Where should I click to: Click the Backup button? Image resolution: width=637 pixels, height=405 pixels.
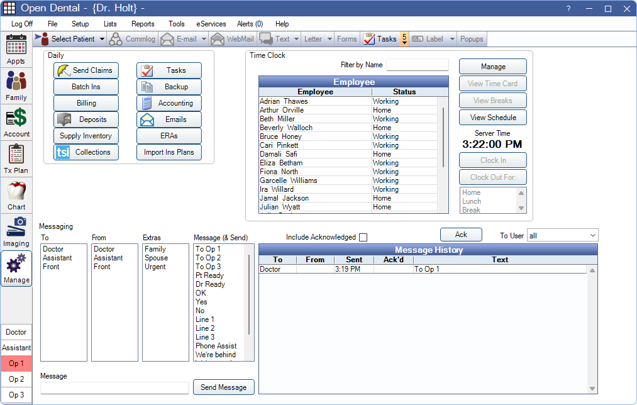169,87
